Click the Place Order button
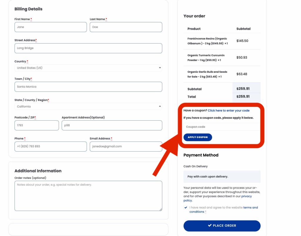Viewport: 301px width, 236px height. click(x=222, y=226)
